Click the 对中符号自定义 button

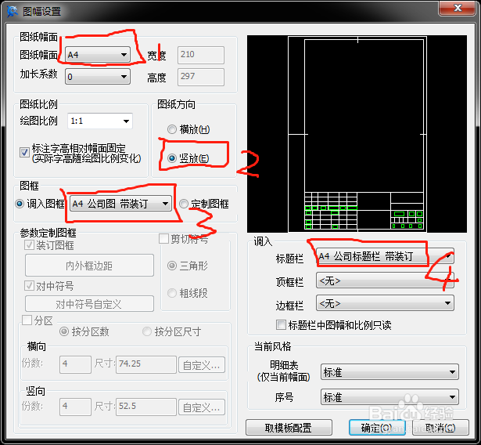[89, 304]
